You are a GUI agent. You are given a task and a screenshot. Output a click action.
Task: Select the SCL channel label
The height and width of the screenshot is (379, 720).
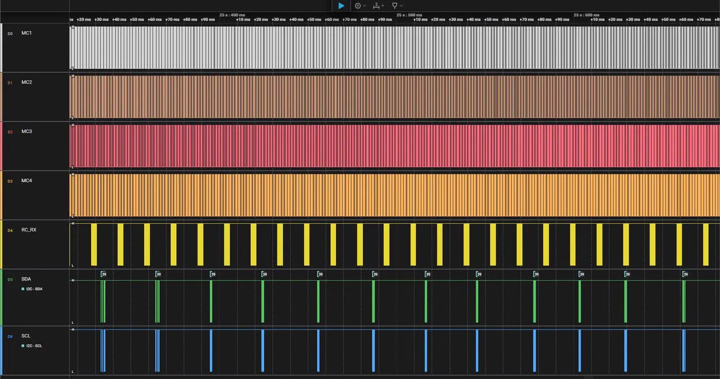point(26,336)
